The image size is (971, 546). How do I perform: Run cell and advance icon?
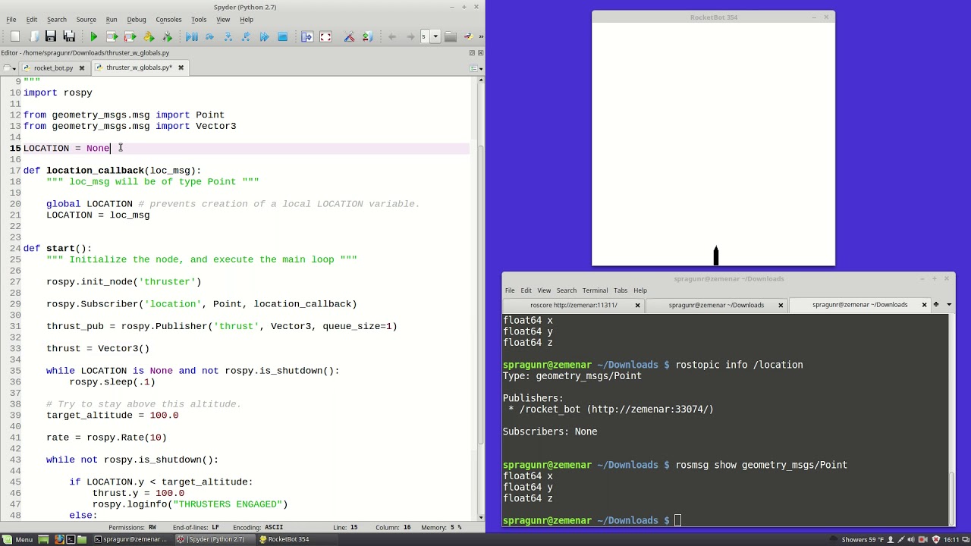(x=130, y=36)
